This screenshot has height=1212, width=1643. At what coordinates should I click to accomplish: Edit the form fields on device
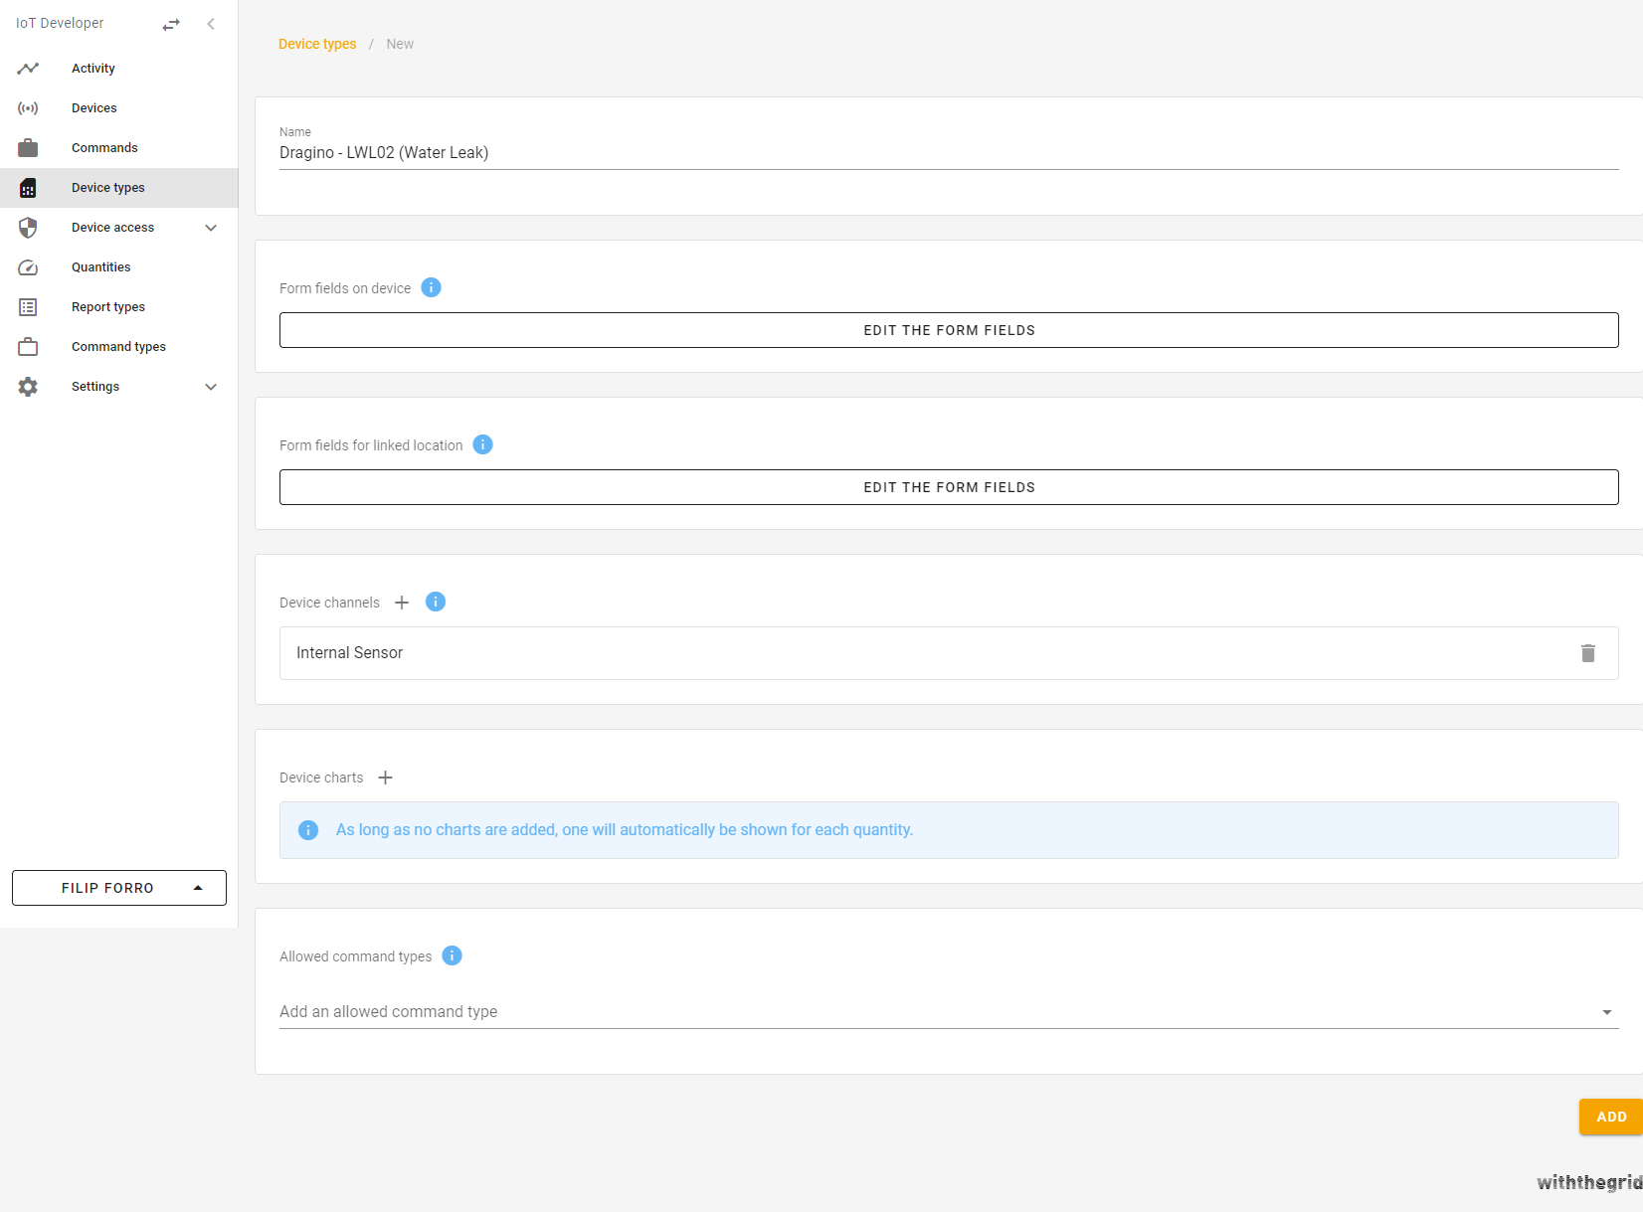click(948, 330)
